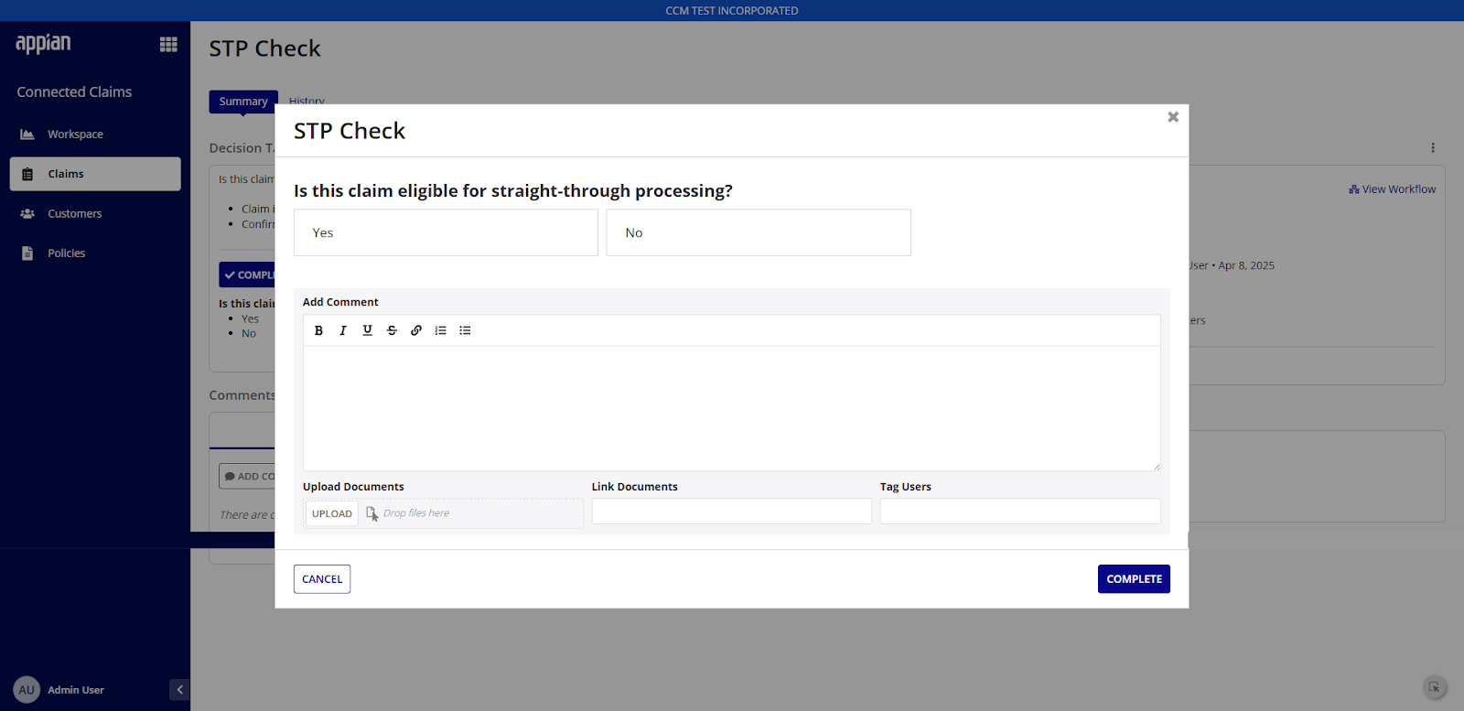The height and width of the screenshot is (711, 1464).
Task: Focus the Tag Users field
Action: click(x=1020, y=511)
